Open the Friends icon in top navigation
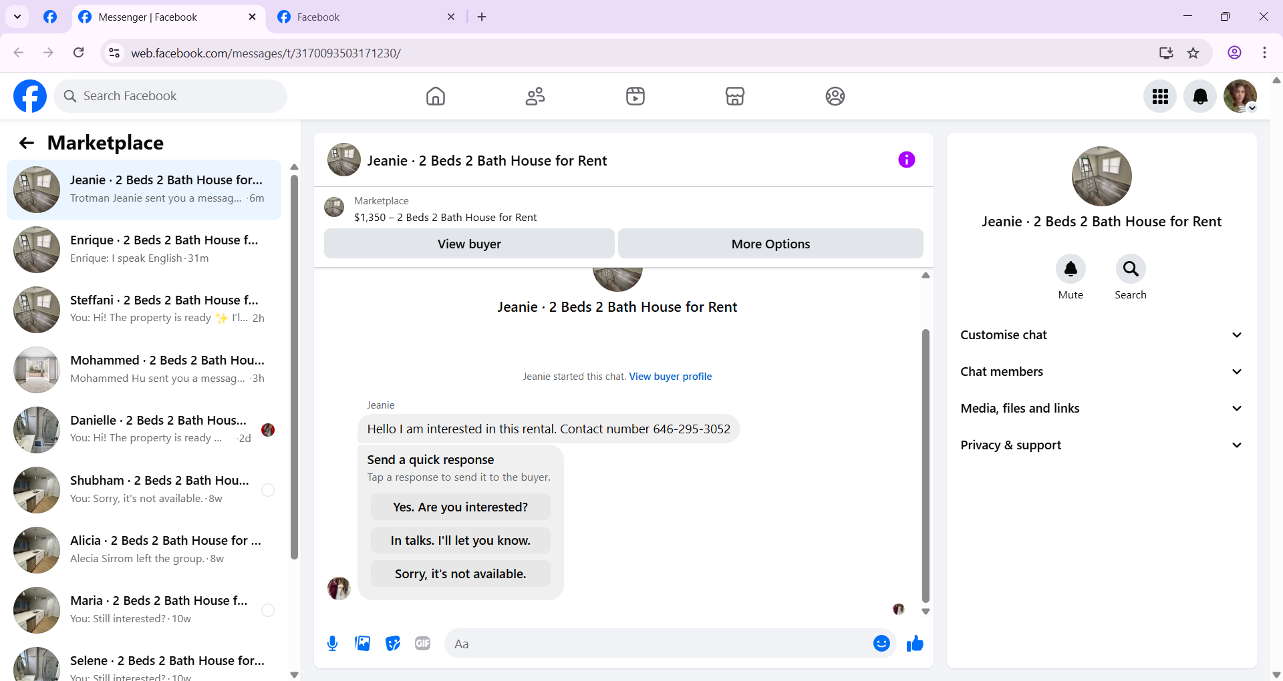Viewport: 1283px width, 681px height. 535,96
